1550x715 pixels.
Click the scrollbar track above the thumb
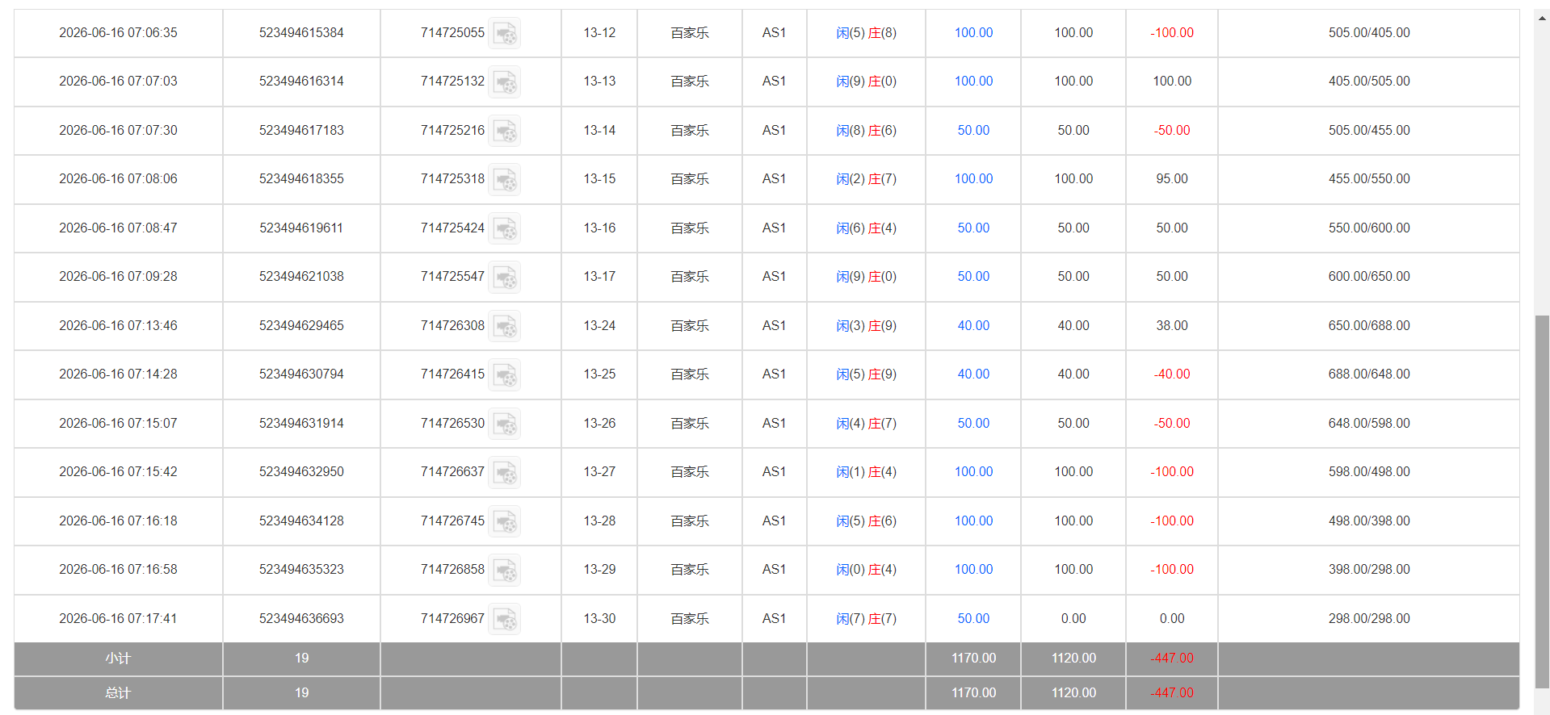[1542, 169]
